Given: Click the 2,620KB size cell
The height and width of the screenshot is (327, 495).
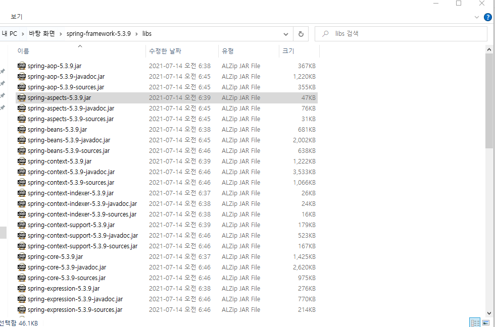Looking at the screenshot, I should [304, 267].
